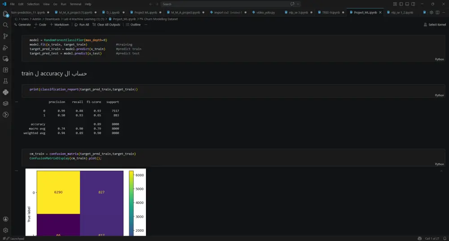Click the remote window icon in the status bar
This screenshot has width=449, height=241.
4,238
